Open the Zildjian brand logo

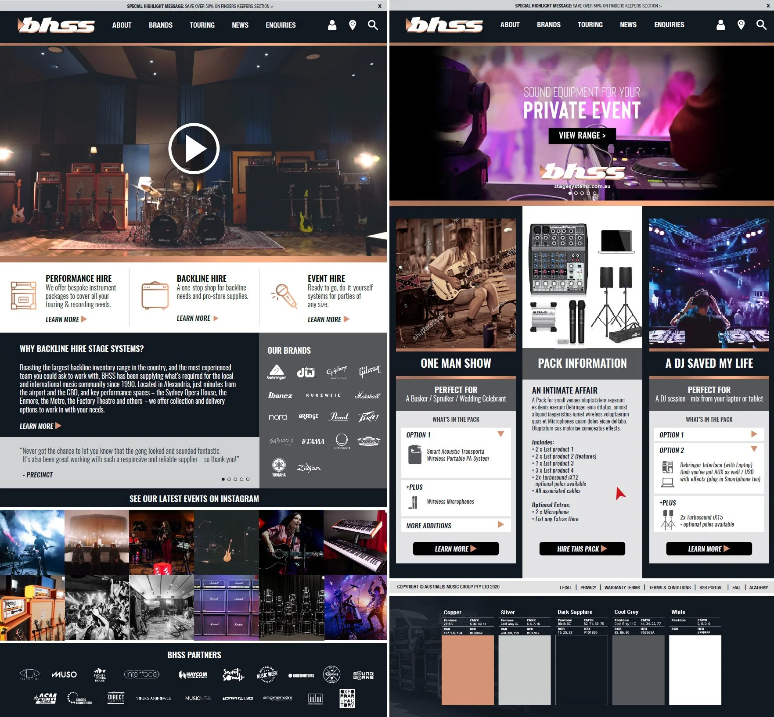[309, 467]
